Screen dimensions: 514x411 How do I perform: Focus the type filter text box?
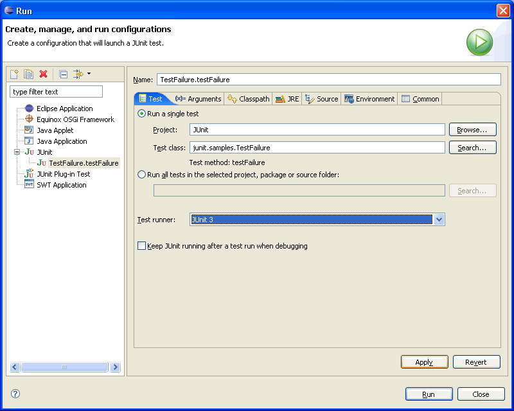coord(56,92)
